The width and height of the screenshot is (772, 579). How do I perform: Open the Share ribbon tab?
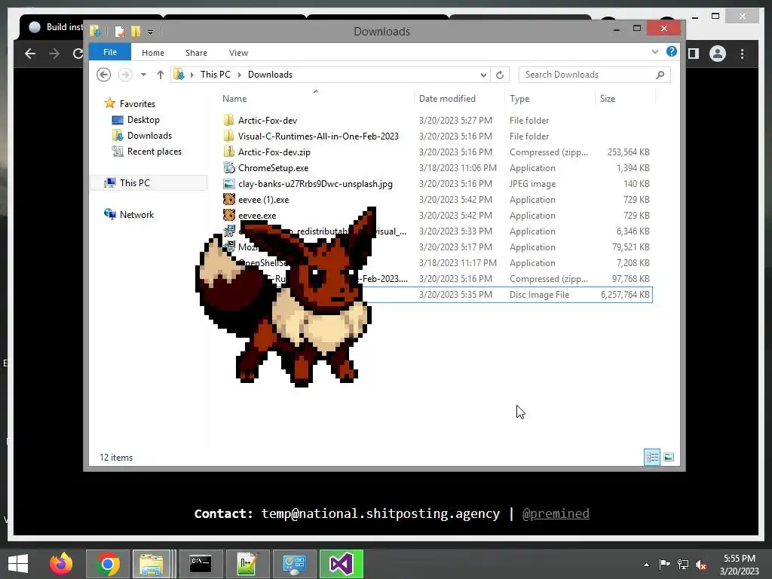click(x=196, y=53)
